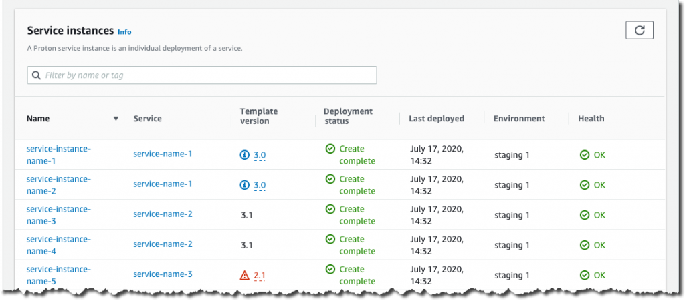Click the search magnifier icon in filter box

pos(36,75)
